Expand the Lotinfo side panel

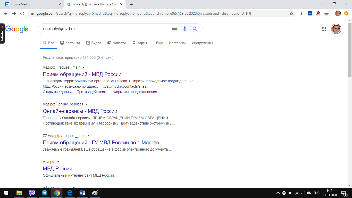[2, 27]
